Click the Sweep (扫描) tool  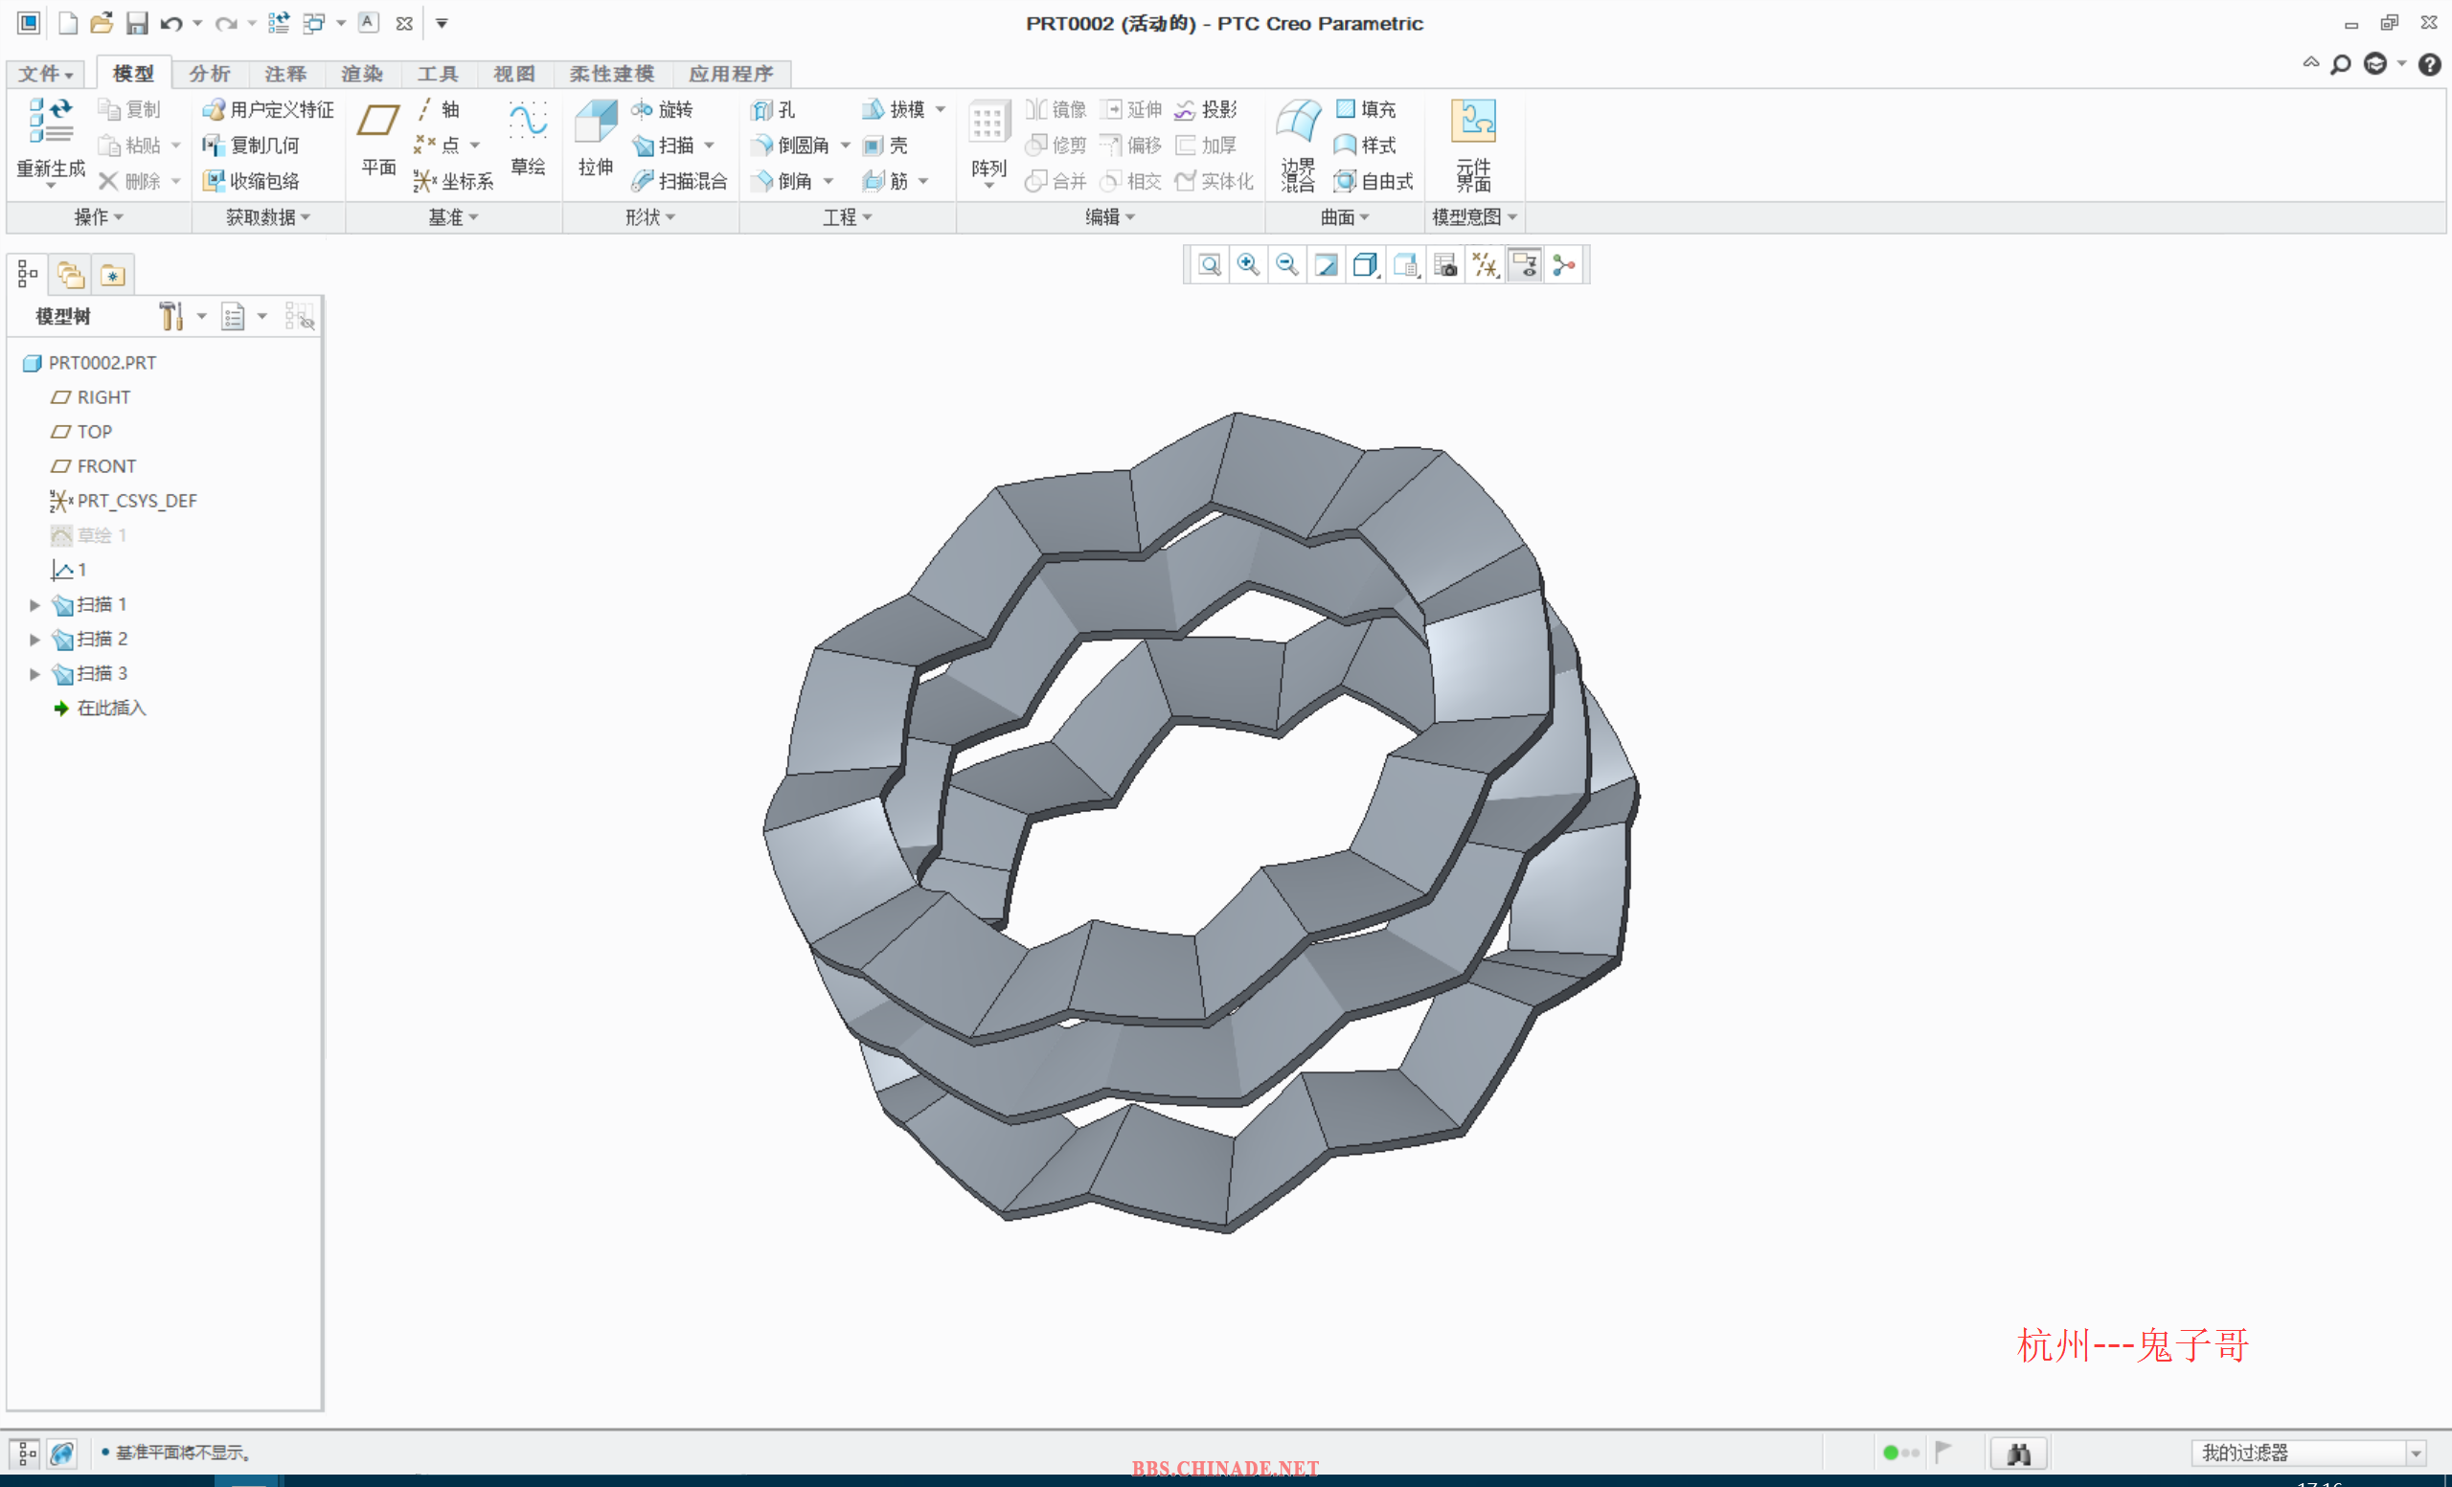click(x=664, y=146)
